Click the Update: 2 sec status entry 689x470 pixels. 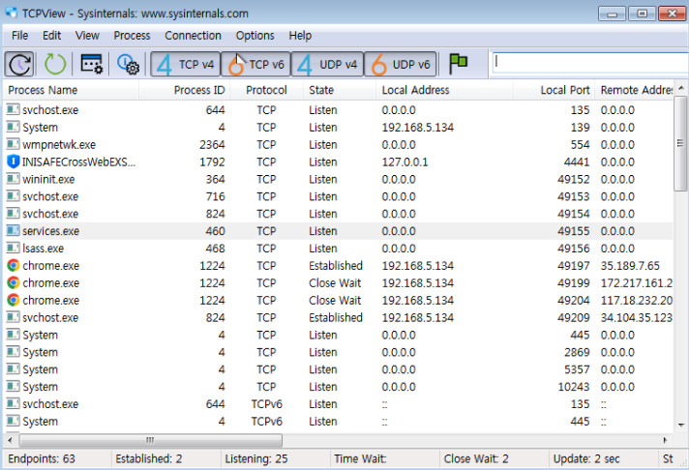(x=586, y=459)
